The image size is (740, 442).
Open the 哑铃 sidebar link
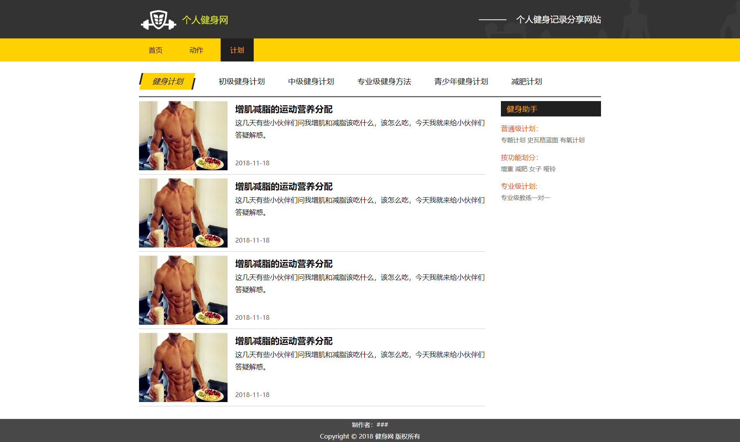point(549,169)
